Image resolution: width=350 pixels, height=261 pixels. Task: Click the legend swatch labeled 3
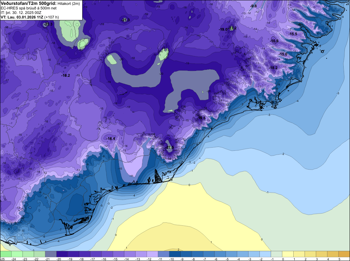pyautogui.click(x=321, y=254)
